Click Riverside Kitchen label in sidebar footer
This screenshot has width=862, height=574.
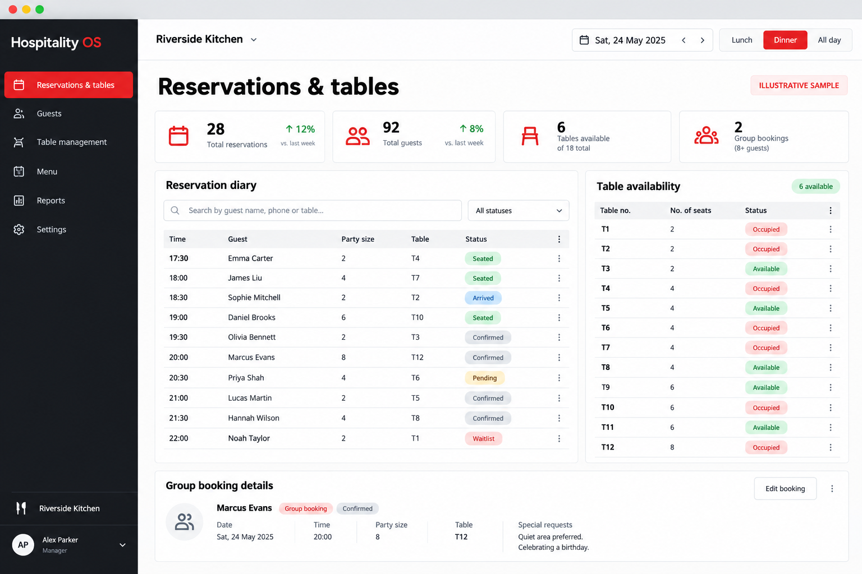click(x=70, y=508)
